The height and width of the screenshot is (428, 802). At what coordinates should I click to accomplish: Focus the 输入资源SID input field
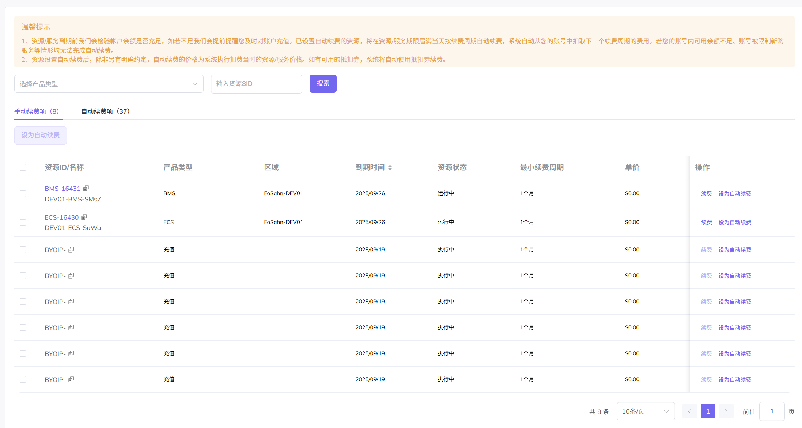pyautogui.click(x=256, y=84)
